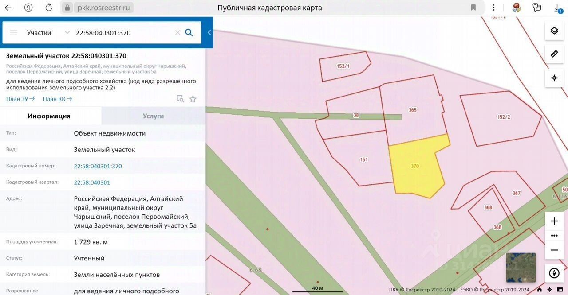
Task: Open the browser three-dot menu
Action: (494, 8)
